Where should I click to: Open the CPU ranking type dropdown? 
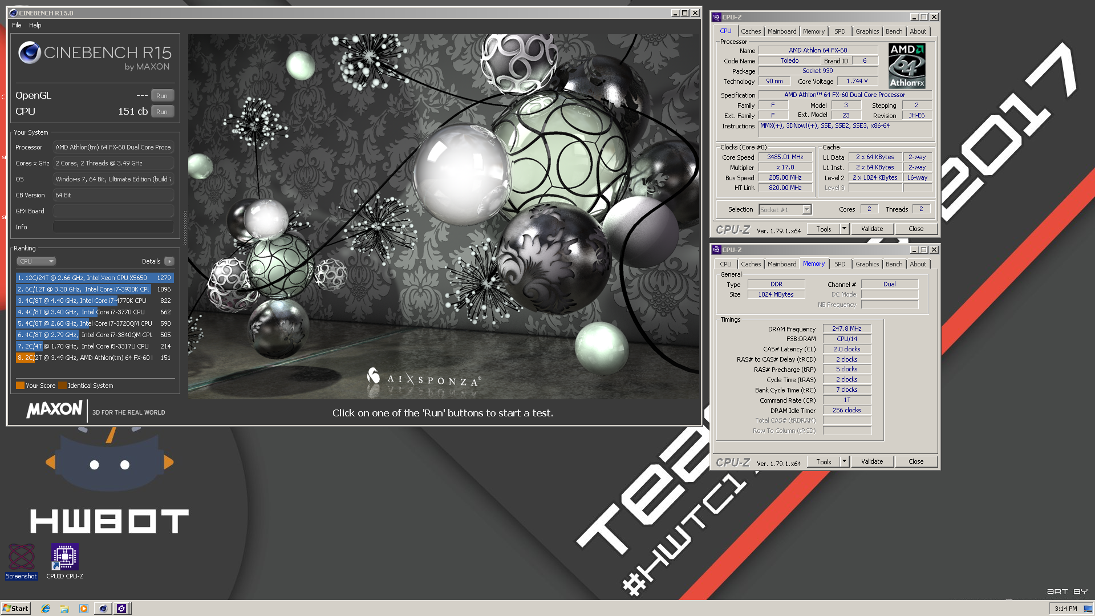36,261
